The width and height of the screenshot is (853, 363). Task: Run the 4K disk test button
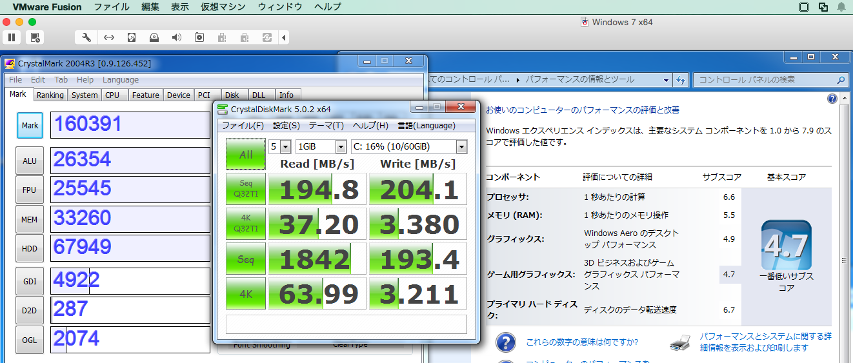click(246, 293)
